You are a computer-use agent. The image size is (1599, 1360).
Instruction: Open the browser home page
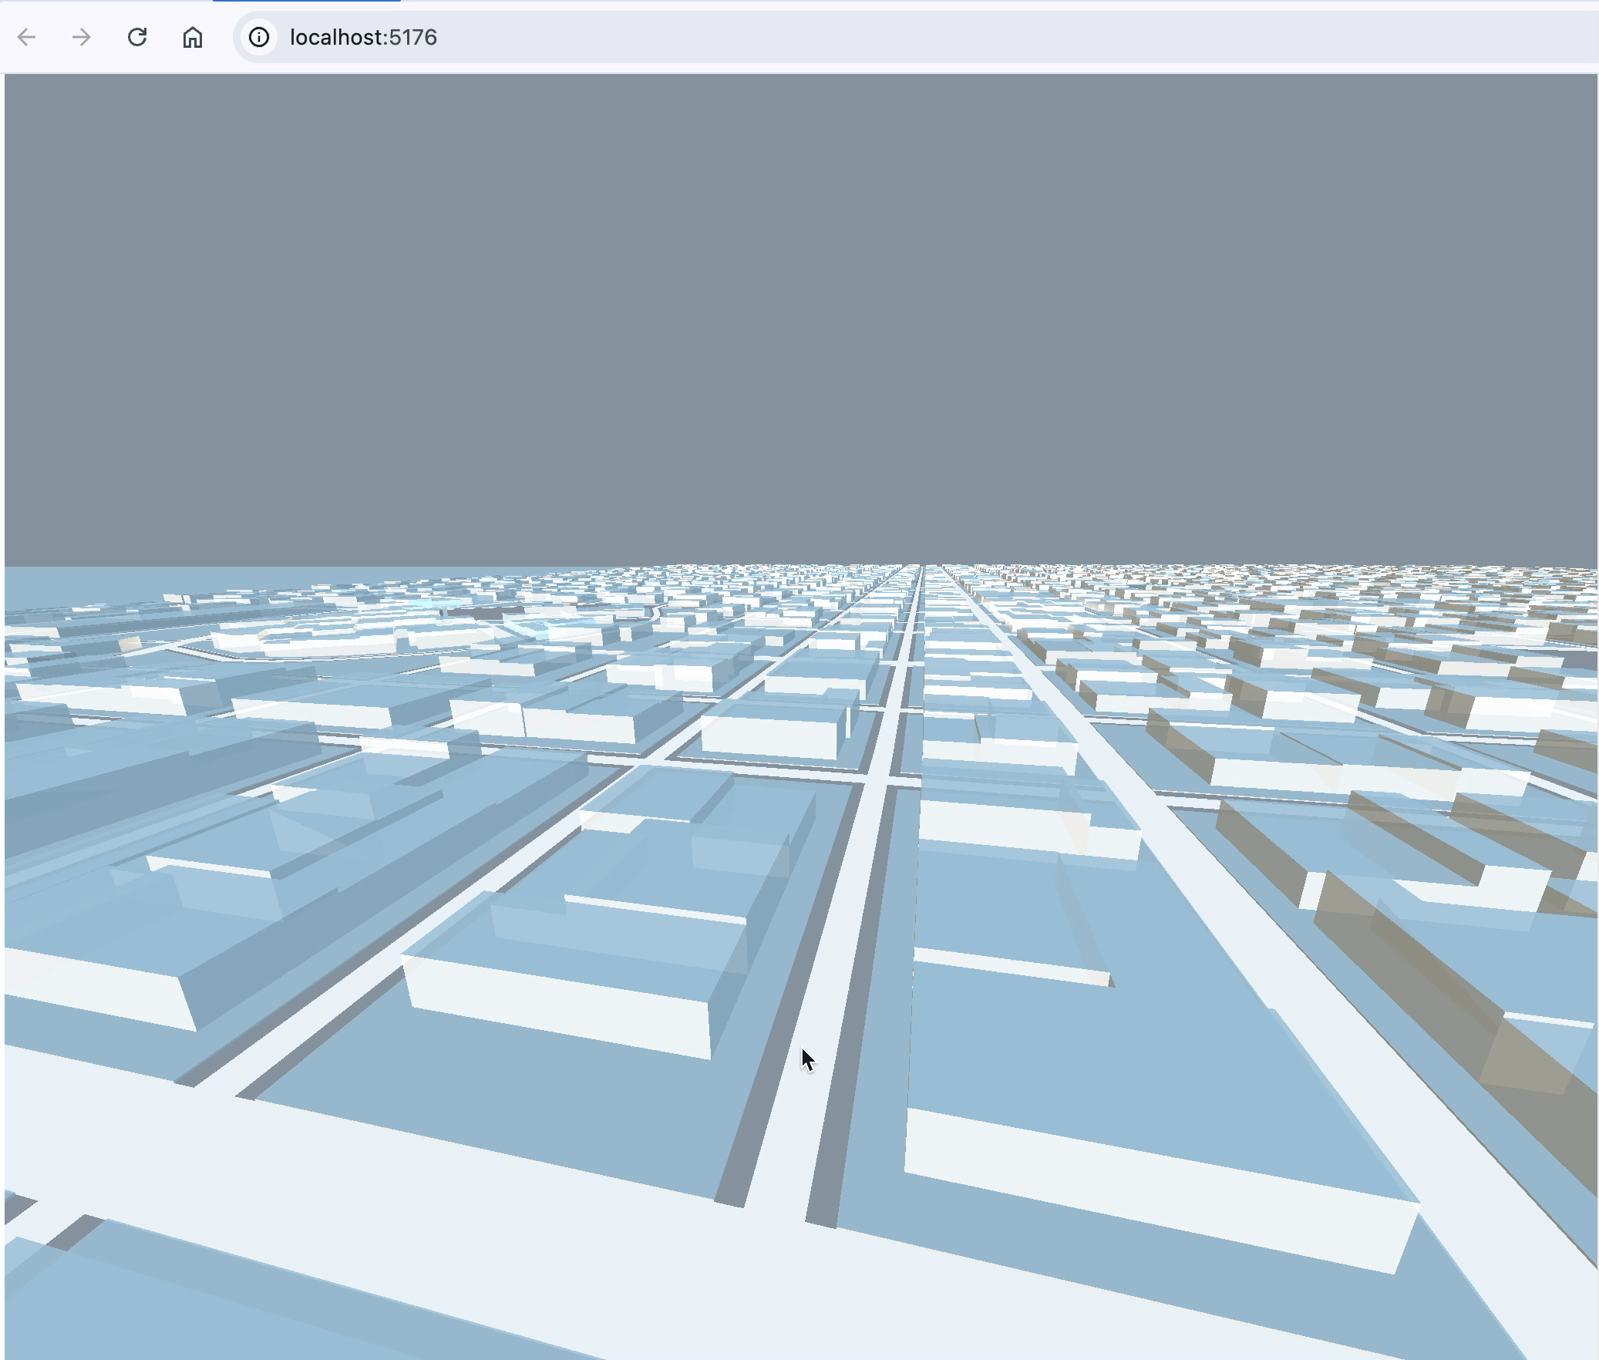tap(193, 37)
